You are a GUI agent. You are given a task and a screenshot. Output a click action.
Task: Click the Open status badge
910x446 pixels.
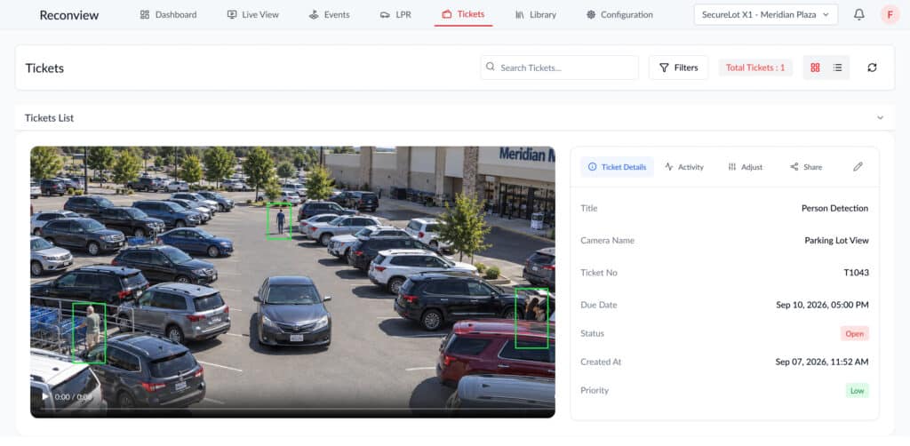pos(854,333)
